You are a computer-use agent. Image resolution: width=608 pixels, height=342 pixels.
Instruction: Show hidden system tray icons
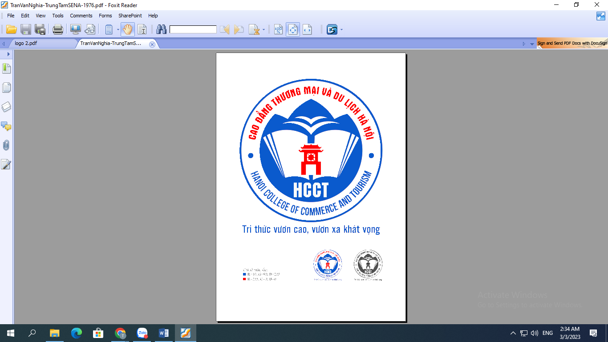pos(513,333)
